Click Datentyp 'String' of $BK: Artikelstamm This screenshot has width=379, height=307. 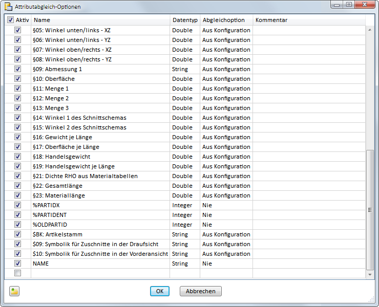185,234
